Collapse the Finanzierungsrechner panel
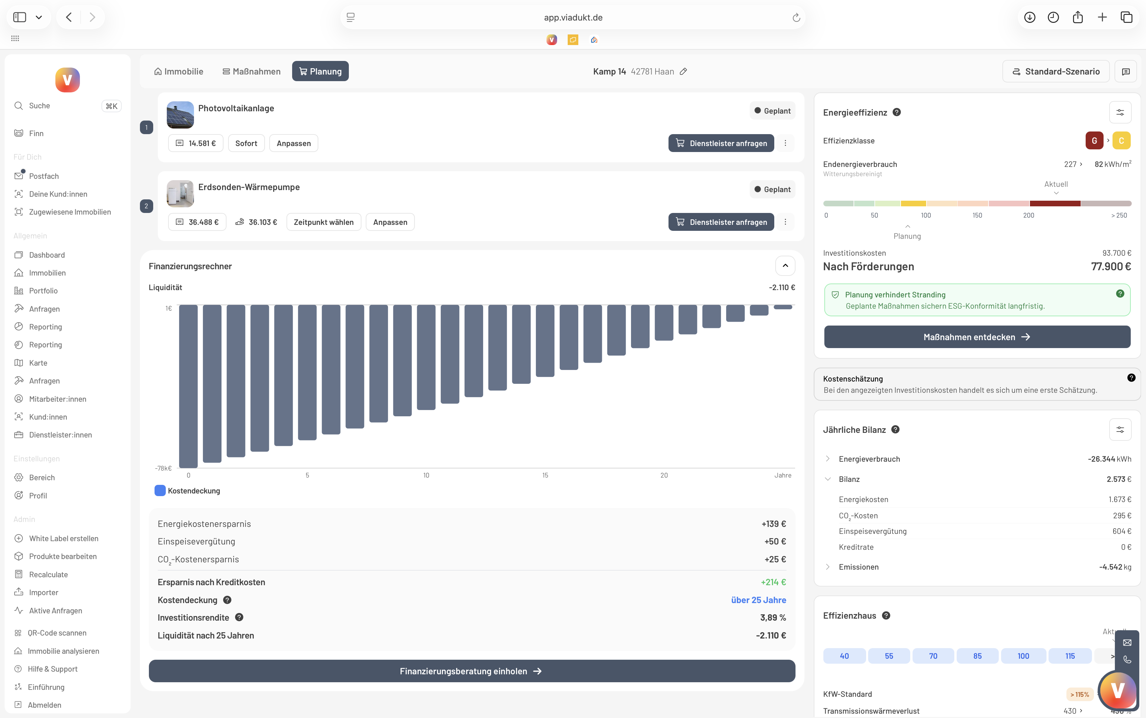Image resolution: width=1146 pixels, height=718 pixels. 785,266
